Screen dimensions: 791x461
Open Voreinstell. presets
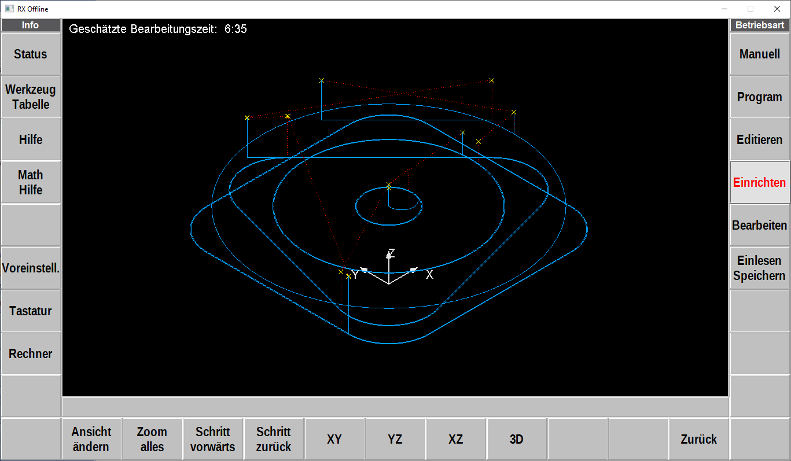pyautogui.click(x=31, y=268)
